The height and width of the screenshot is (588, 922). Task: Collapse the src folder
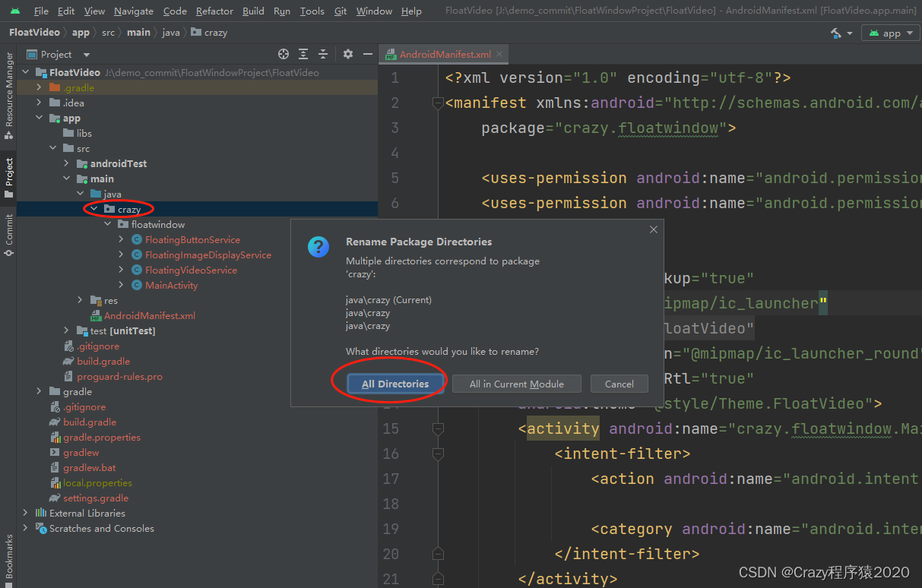click(x=53, y=148)
